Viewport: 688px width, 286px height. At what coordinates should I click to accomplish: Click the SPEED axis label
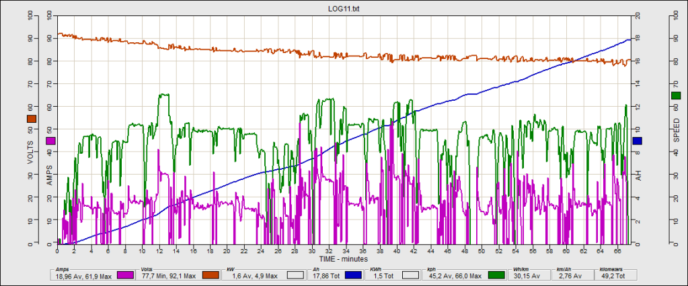pyautogui.click(x=676, y=130)
